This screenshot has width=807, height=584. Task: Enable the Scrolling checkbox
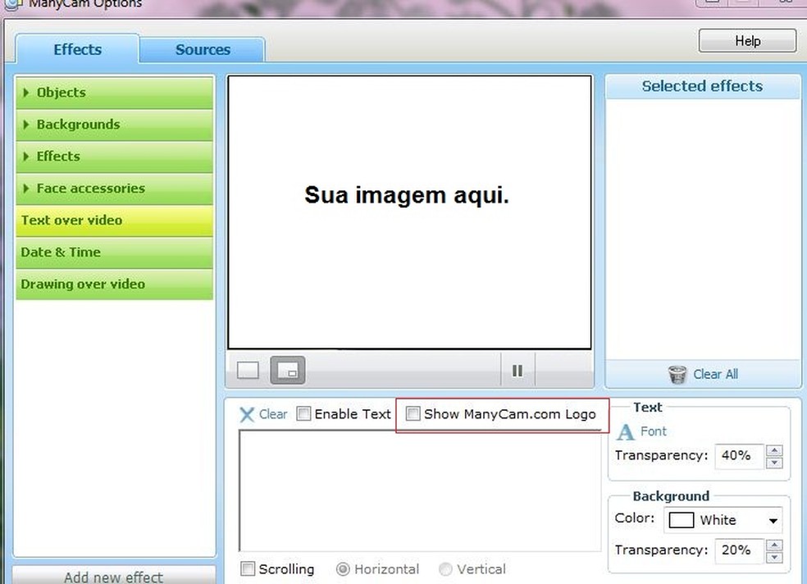[248, 568]
